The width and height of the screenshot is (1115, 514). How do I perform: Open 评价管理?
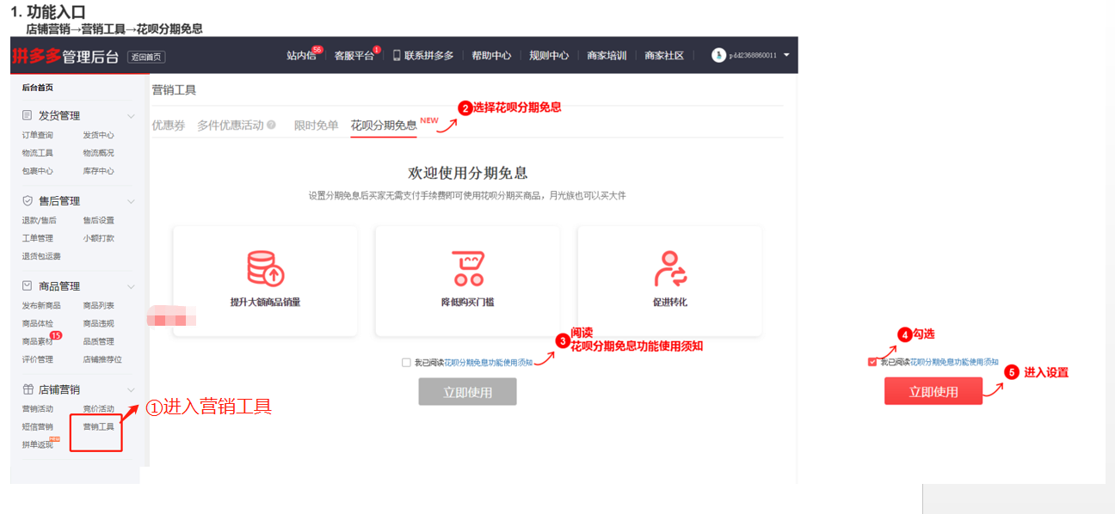click(x=37, y=359)
